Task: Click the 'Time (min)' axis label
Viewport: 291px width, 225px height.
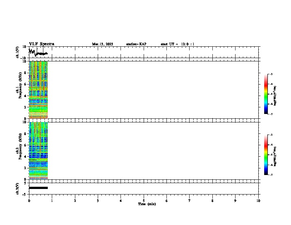Action: tap(147, 204)
